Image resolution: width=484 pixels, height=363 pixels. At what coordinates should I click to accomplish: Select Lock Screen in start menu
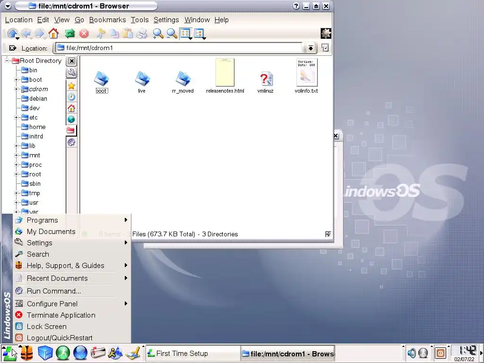coord(72,327)
